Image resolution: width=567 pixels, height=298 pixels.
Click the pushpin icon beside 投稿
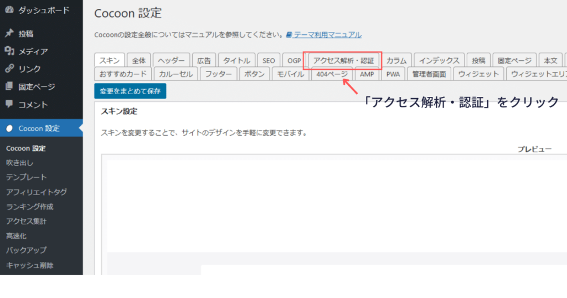coord(9,33)
